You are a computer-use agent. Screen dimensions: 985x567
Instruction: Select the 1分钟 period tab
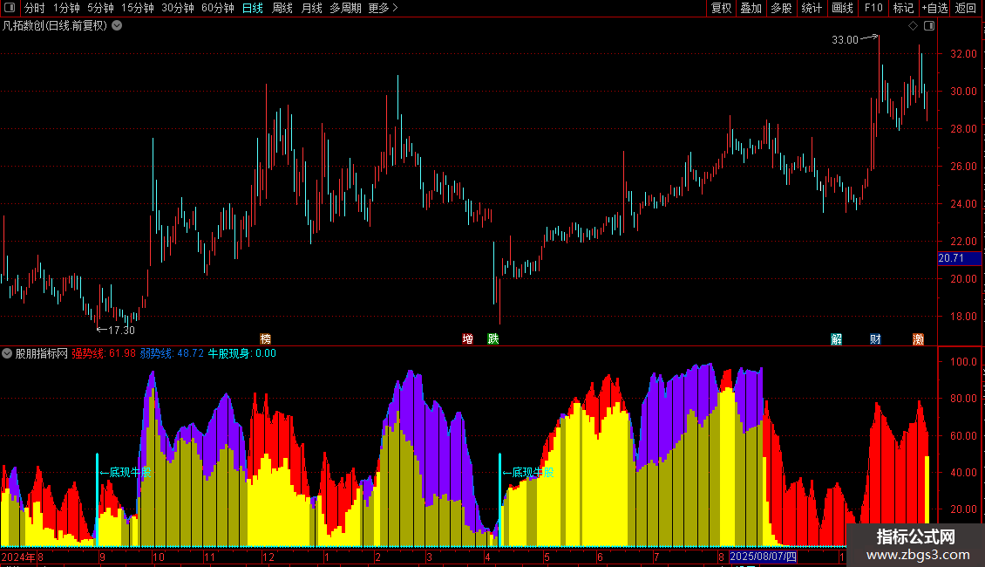click(x=66, y=8)
